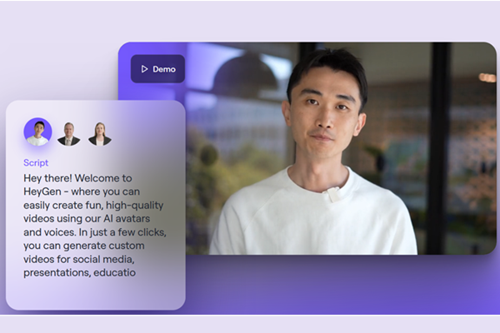Choose the man in suit avatar
500x333 pixels.
(69, 134)
